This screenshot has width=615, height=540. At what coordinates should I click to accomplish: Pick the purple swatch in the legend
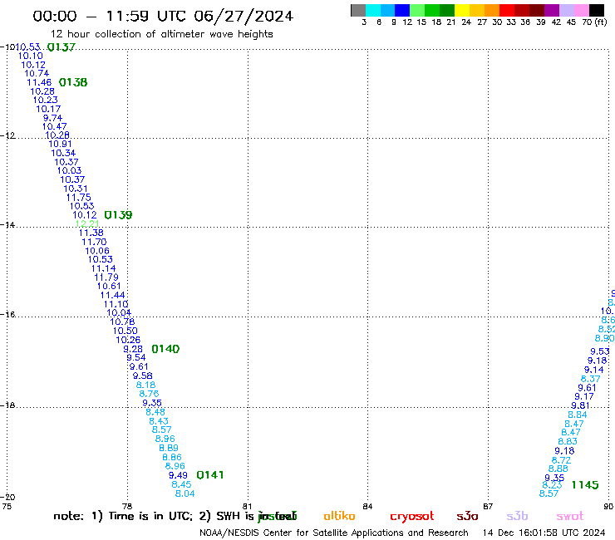(552, 10)
